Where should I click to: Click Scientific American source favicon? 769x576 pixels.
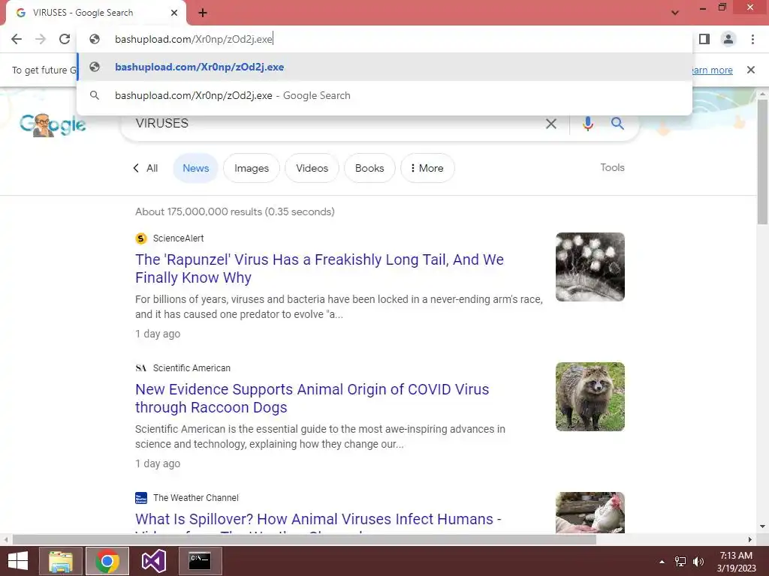click(x=141, y=368)
